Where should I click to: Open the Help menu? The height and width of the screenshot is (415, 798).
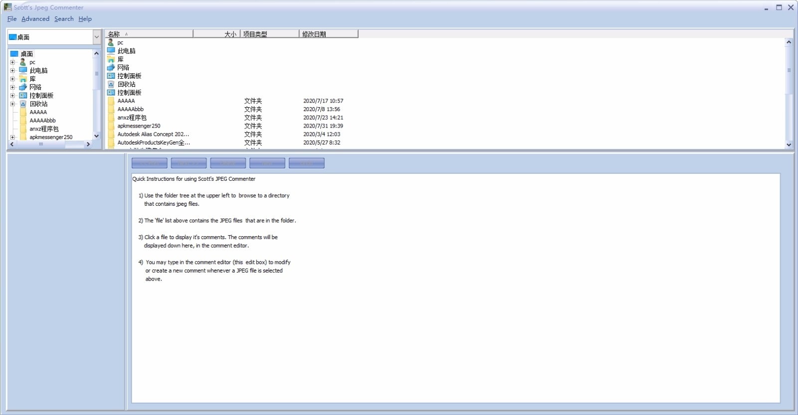click(85, 19)
